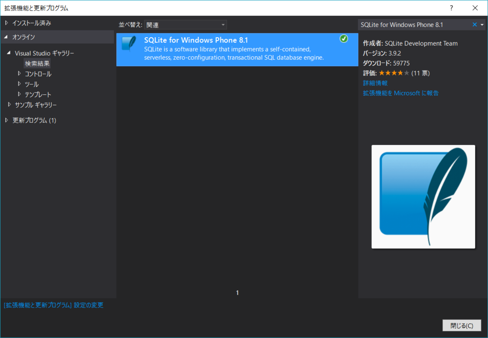Select the サンプル ギャラリー tree label
The width and height of the screenshot is (488, 338).
coord(36,105)
